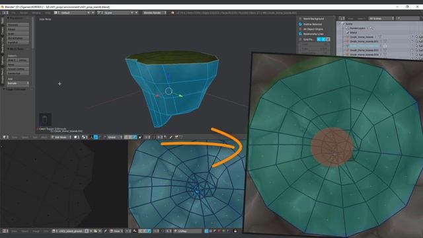This screenshot has height=238, width=423.
Task: Switch to edge select mode in the 3D view
Action: click(131, 137)
